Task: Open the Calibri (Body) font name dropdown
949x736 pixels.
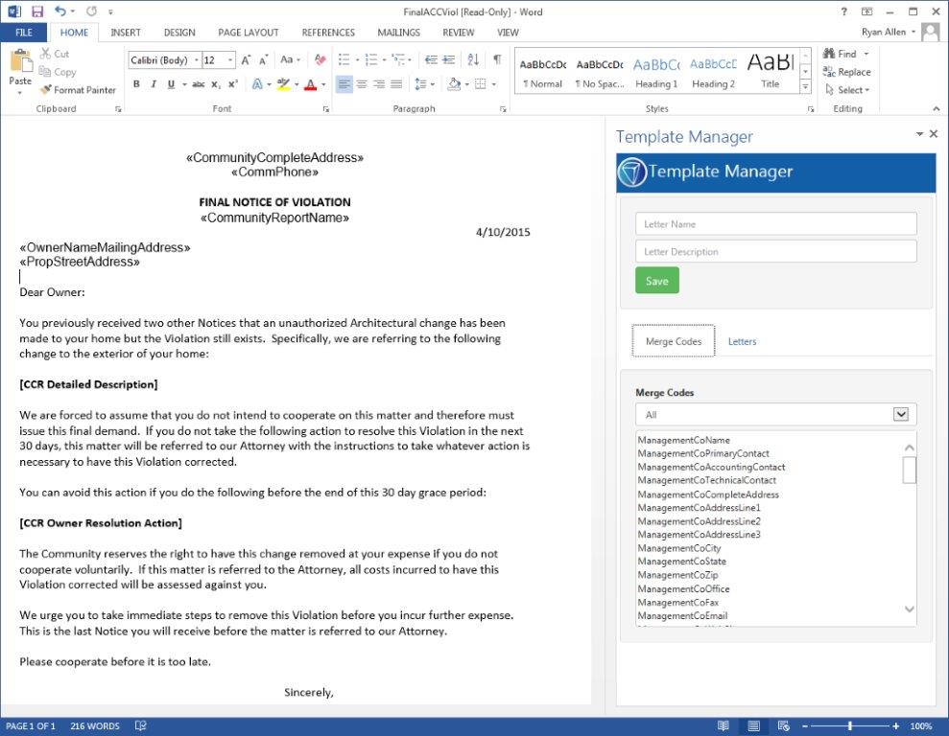Action: click(x=196, y=59)
